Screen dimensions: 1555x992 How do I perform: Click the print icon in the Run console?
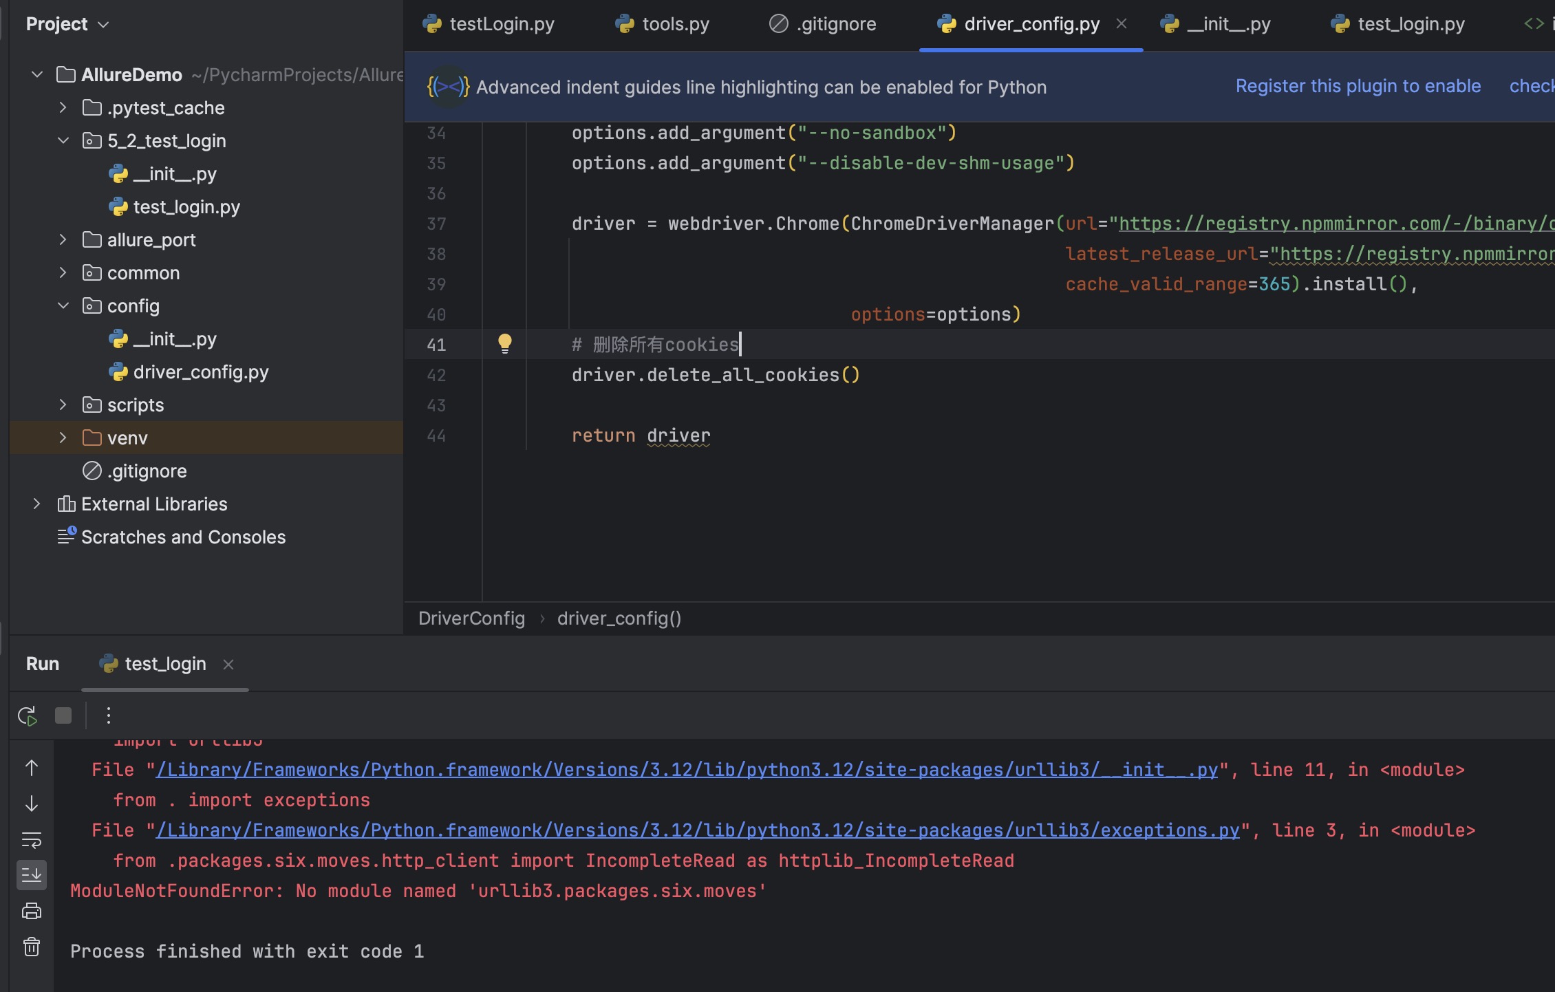[x=32, y=911]
